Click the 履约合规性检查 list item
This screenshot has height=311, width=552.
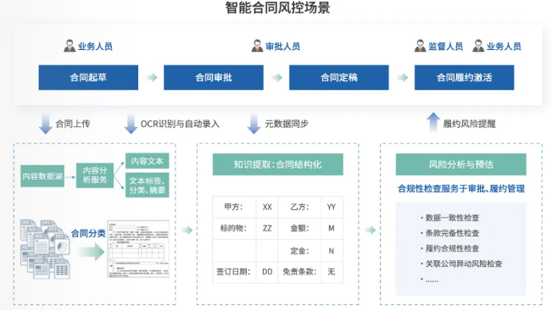coord(450,248)
